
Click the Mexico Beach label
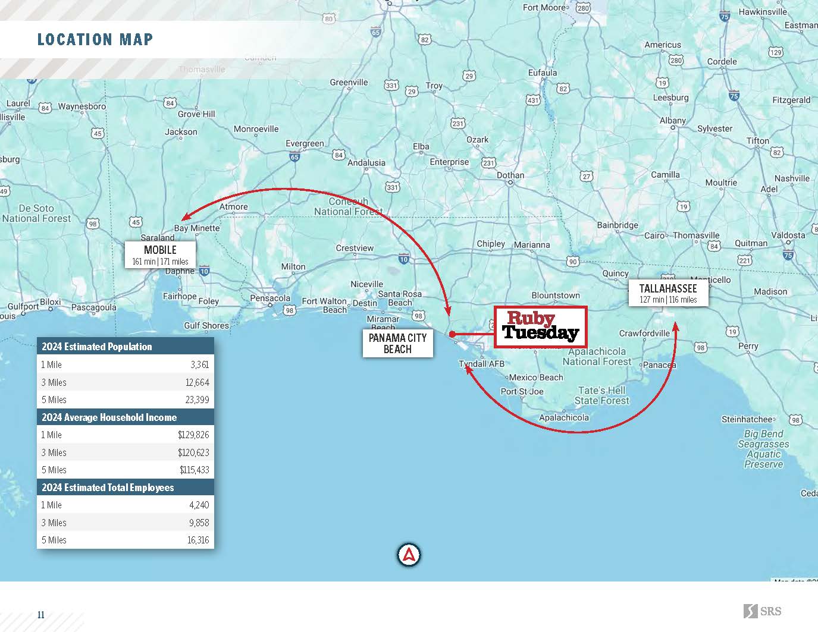536,377
